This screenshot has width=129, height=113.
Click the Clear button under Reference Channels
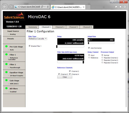click(x=65, y=77)
